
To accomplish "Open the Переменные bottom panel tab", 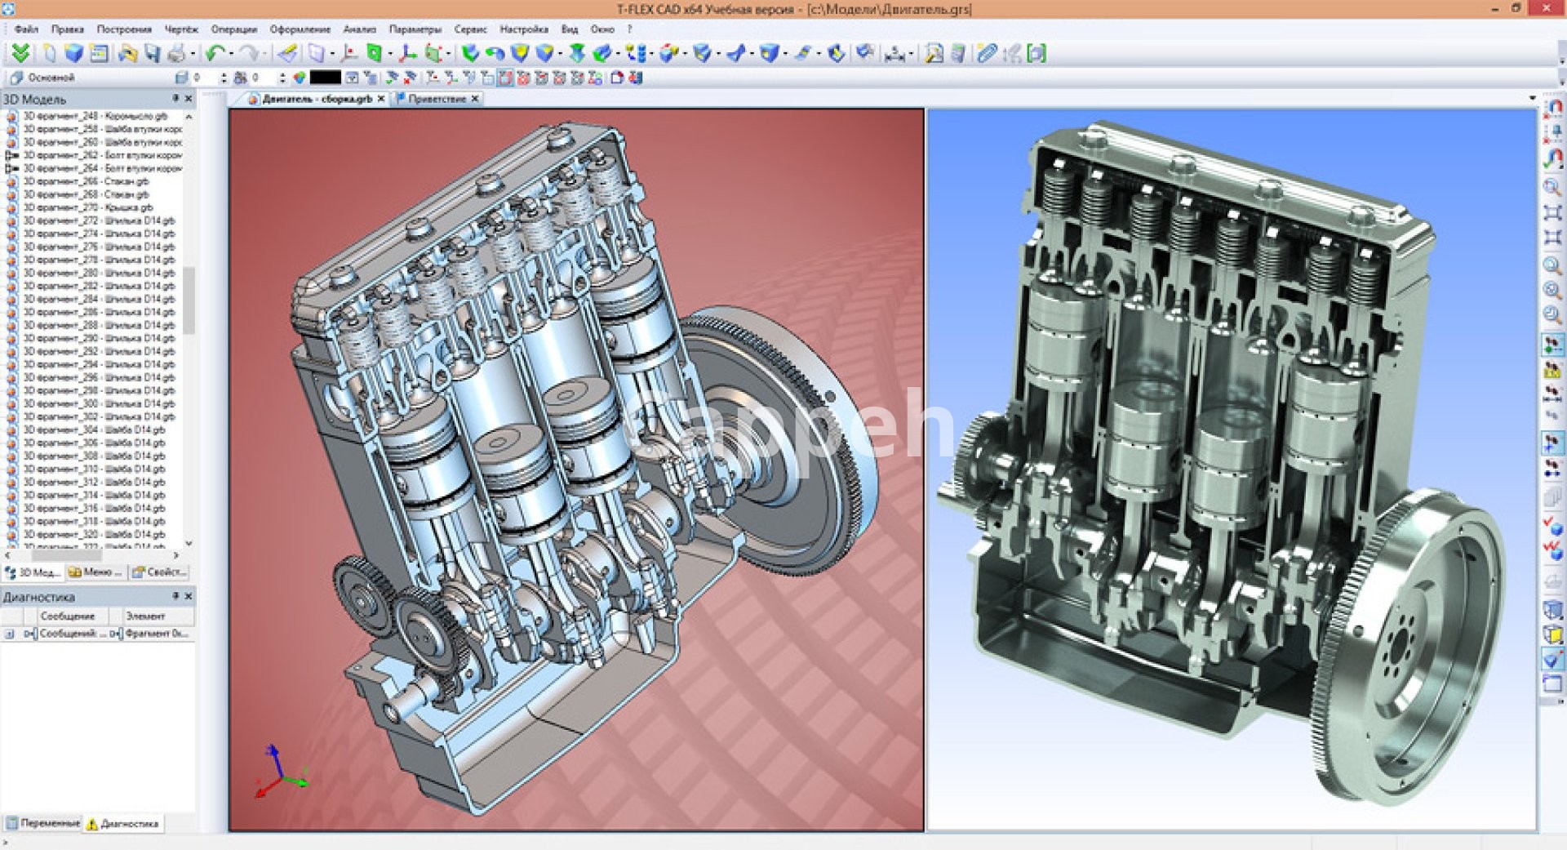I will (43, 823).
